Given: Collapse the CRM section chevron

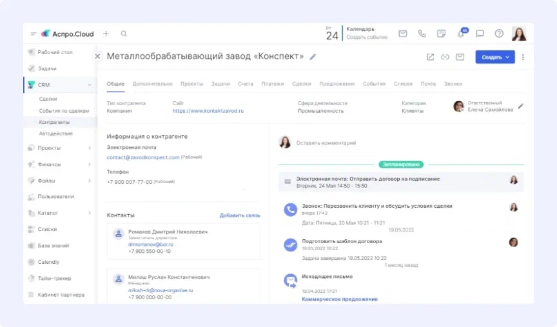Looking at the screenshot, I should 90,85.
